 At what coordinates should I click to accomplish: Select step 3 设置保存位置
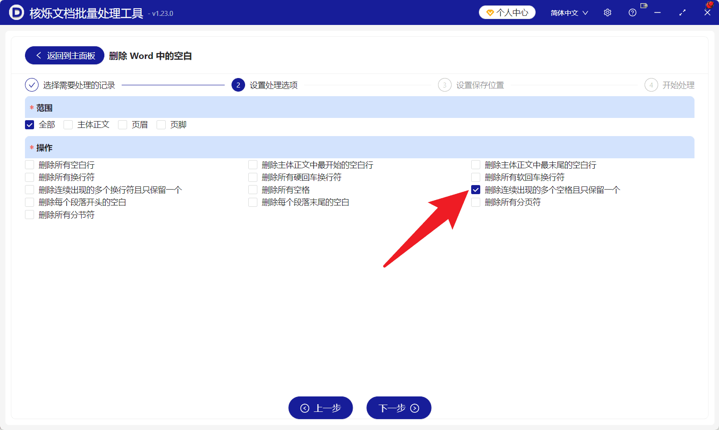point(471,85)
